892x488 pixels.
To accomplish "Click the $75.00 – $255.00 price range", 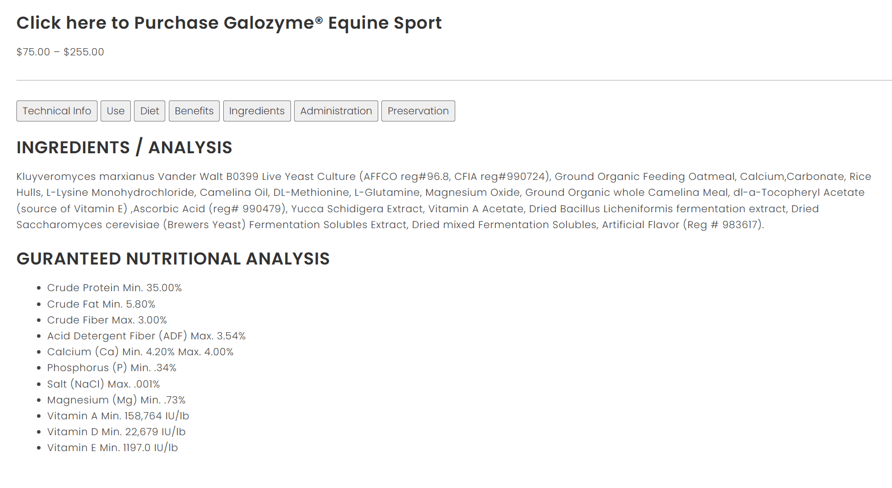I will click(60, 52).
